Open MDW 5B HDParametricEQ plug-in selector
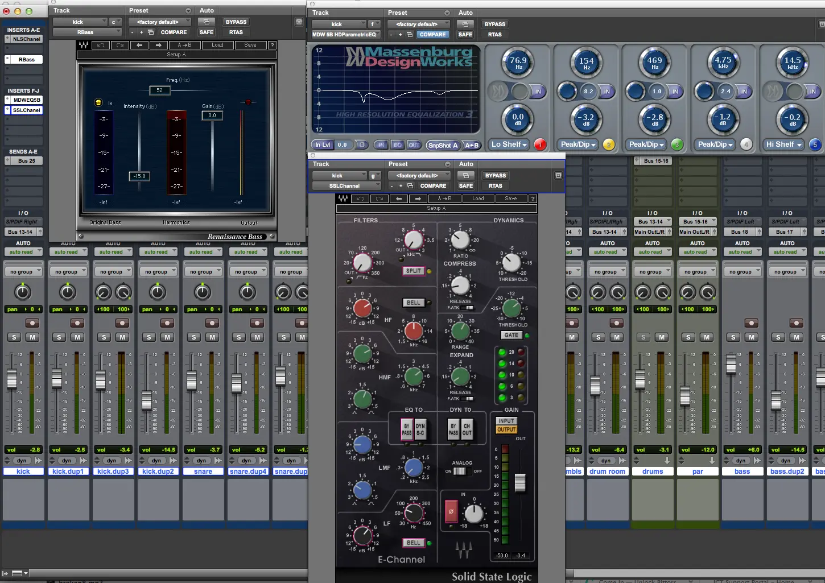Viewport: 825px width, 583px height. click(346, 35)
